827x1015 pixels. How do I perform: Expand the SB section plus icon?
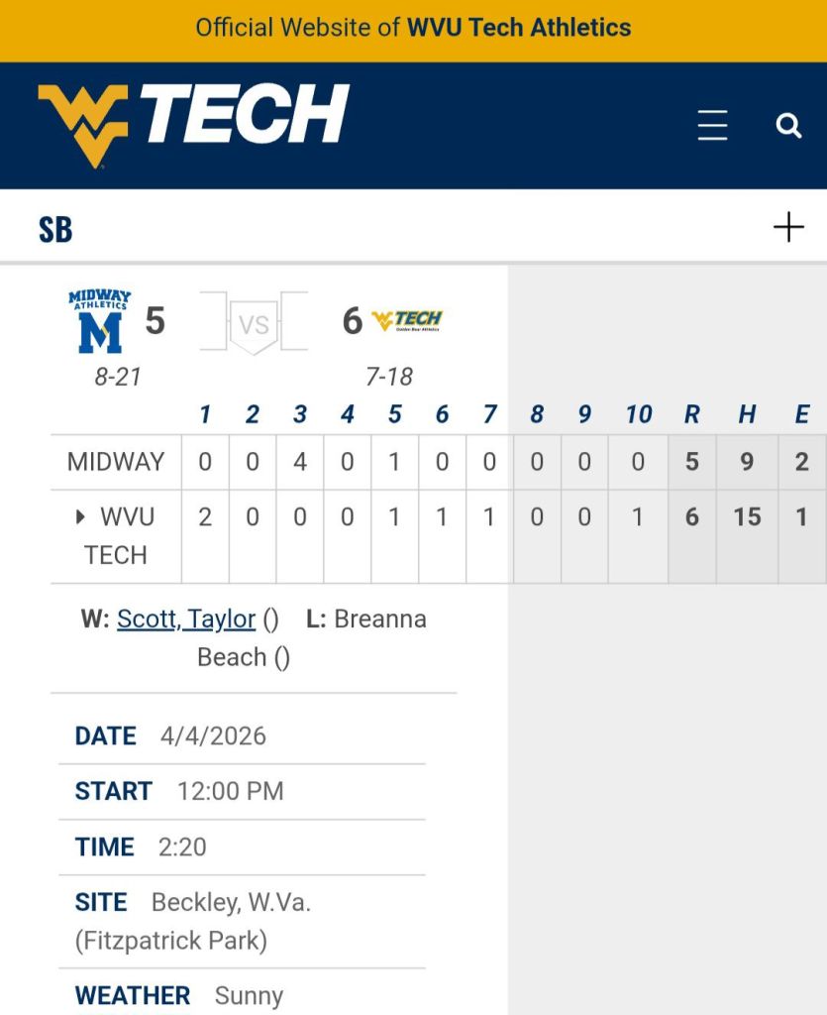point(788,228)
